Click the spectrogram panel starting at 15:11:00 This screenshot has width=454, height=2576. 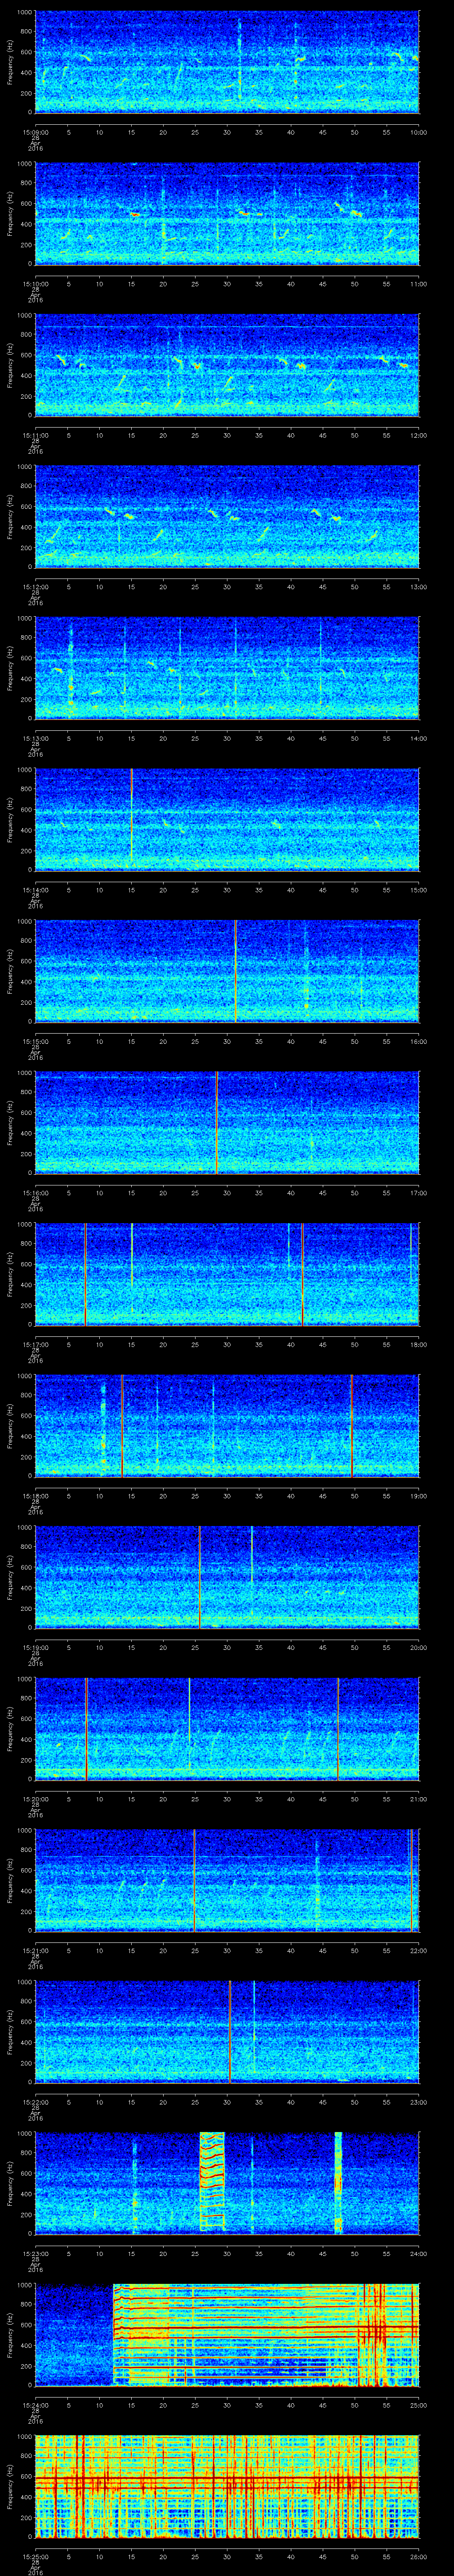pyautogui.click(x=227, y=364)
